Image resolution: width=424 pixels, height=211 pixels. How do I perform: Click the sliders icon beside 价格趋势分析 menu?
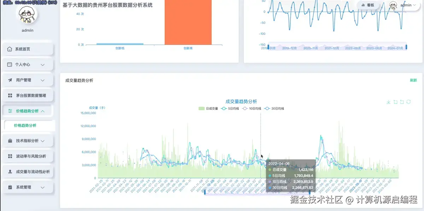tap(10, 111)
